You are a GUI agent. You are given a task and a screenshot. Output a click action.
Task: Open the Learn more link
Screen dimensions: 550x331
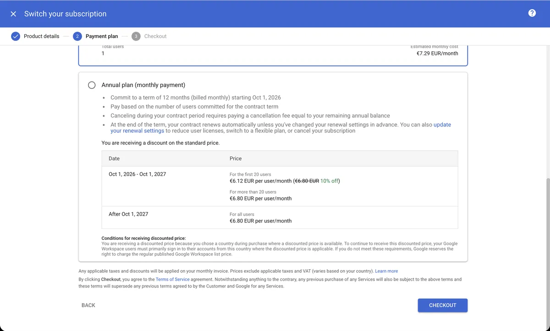[x=386, y=271]
